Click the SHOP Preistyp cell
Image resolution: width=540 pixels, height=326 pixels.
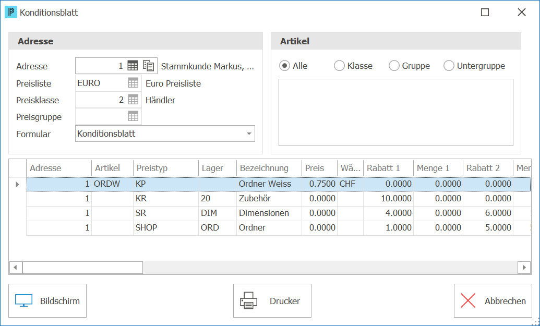[165, 227]
